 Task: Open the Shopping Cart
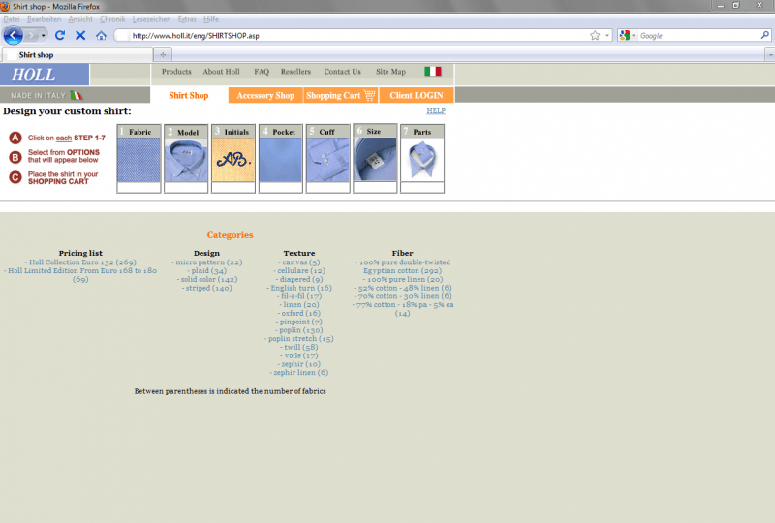tap(341, 95)
